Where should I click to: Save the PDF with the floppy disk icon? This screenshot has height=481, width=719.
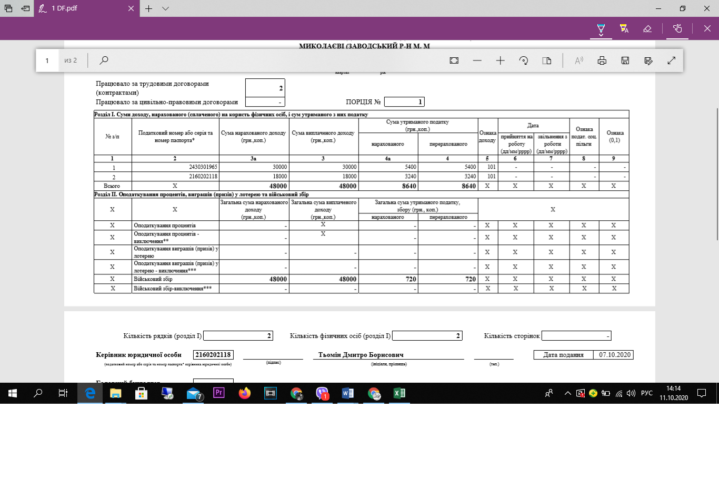tap(625, 60)
